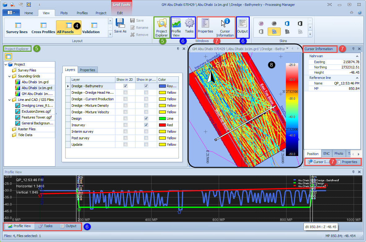Image resolution: width=366 pixels, height=242 pixels.
Task: Click the Lime color swatch for Design
Action: click(162, 119)
